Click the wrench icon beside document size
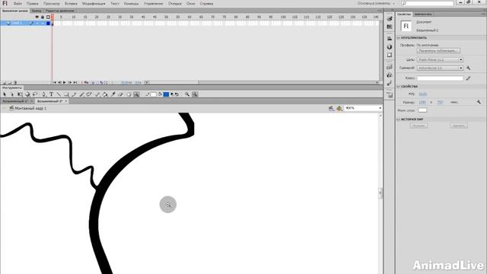This screenshot has height=274, width=487. pyautogui.click(x=479, y=102)
